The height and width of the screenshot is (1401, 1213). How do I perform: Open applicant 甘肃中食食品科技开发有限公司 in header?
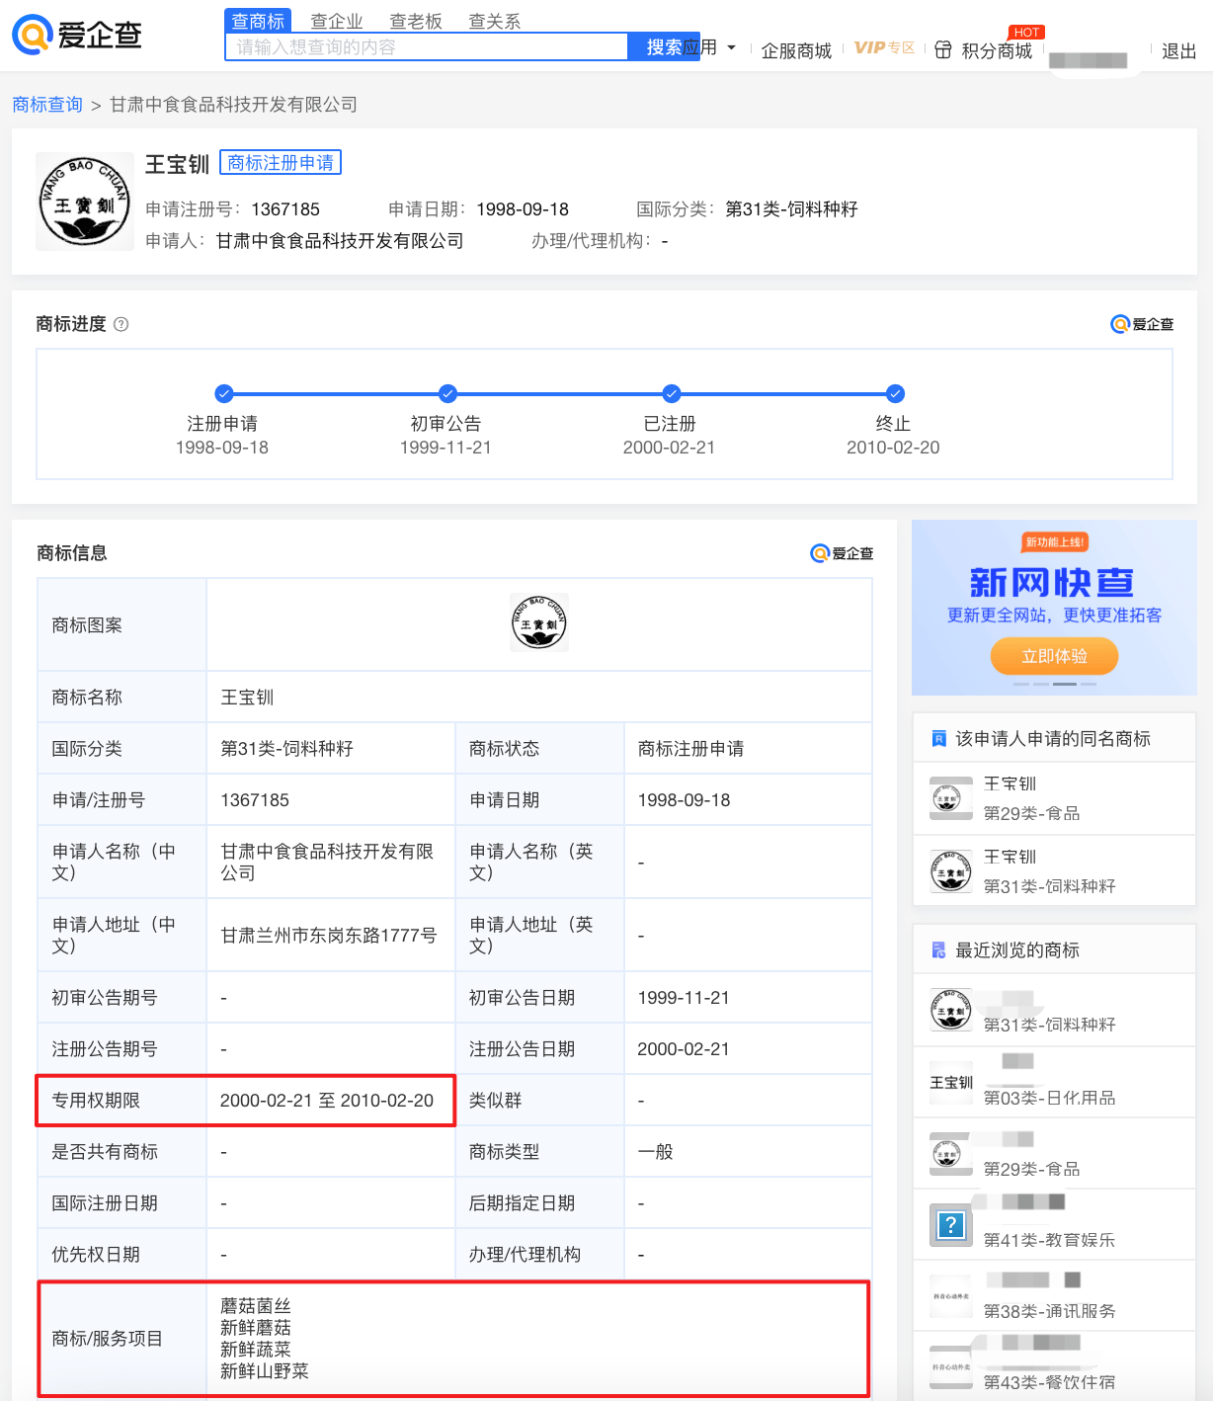[340, 240]
